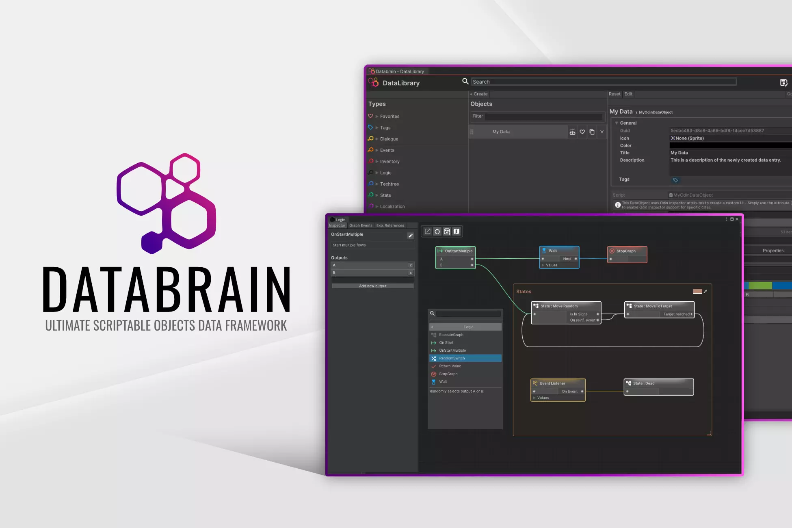The height and width of the screenshot is (528, 792).
Task: Open the Graph Events tab
Action: click(361, 225)
